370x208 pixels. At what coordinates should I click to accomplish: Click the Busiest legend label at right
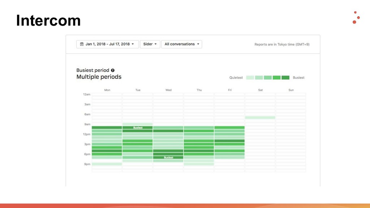click(x=298, y=78)
